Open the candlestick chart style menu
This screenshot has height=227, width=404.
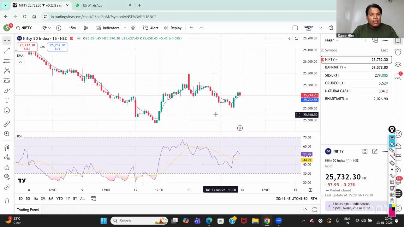86,28
